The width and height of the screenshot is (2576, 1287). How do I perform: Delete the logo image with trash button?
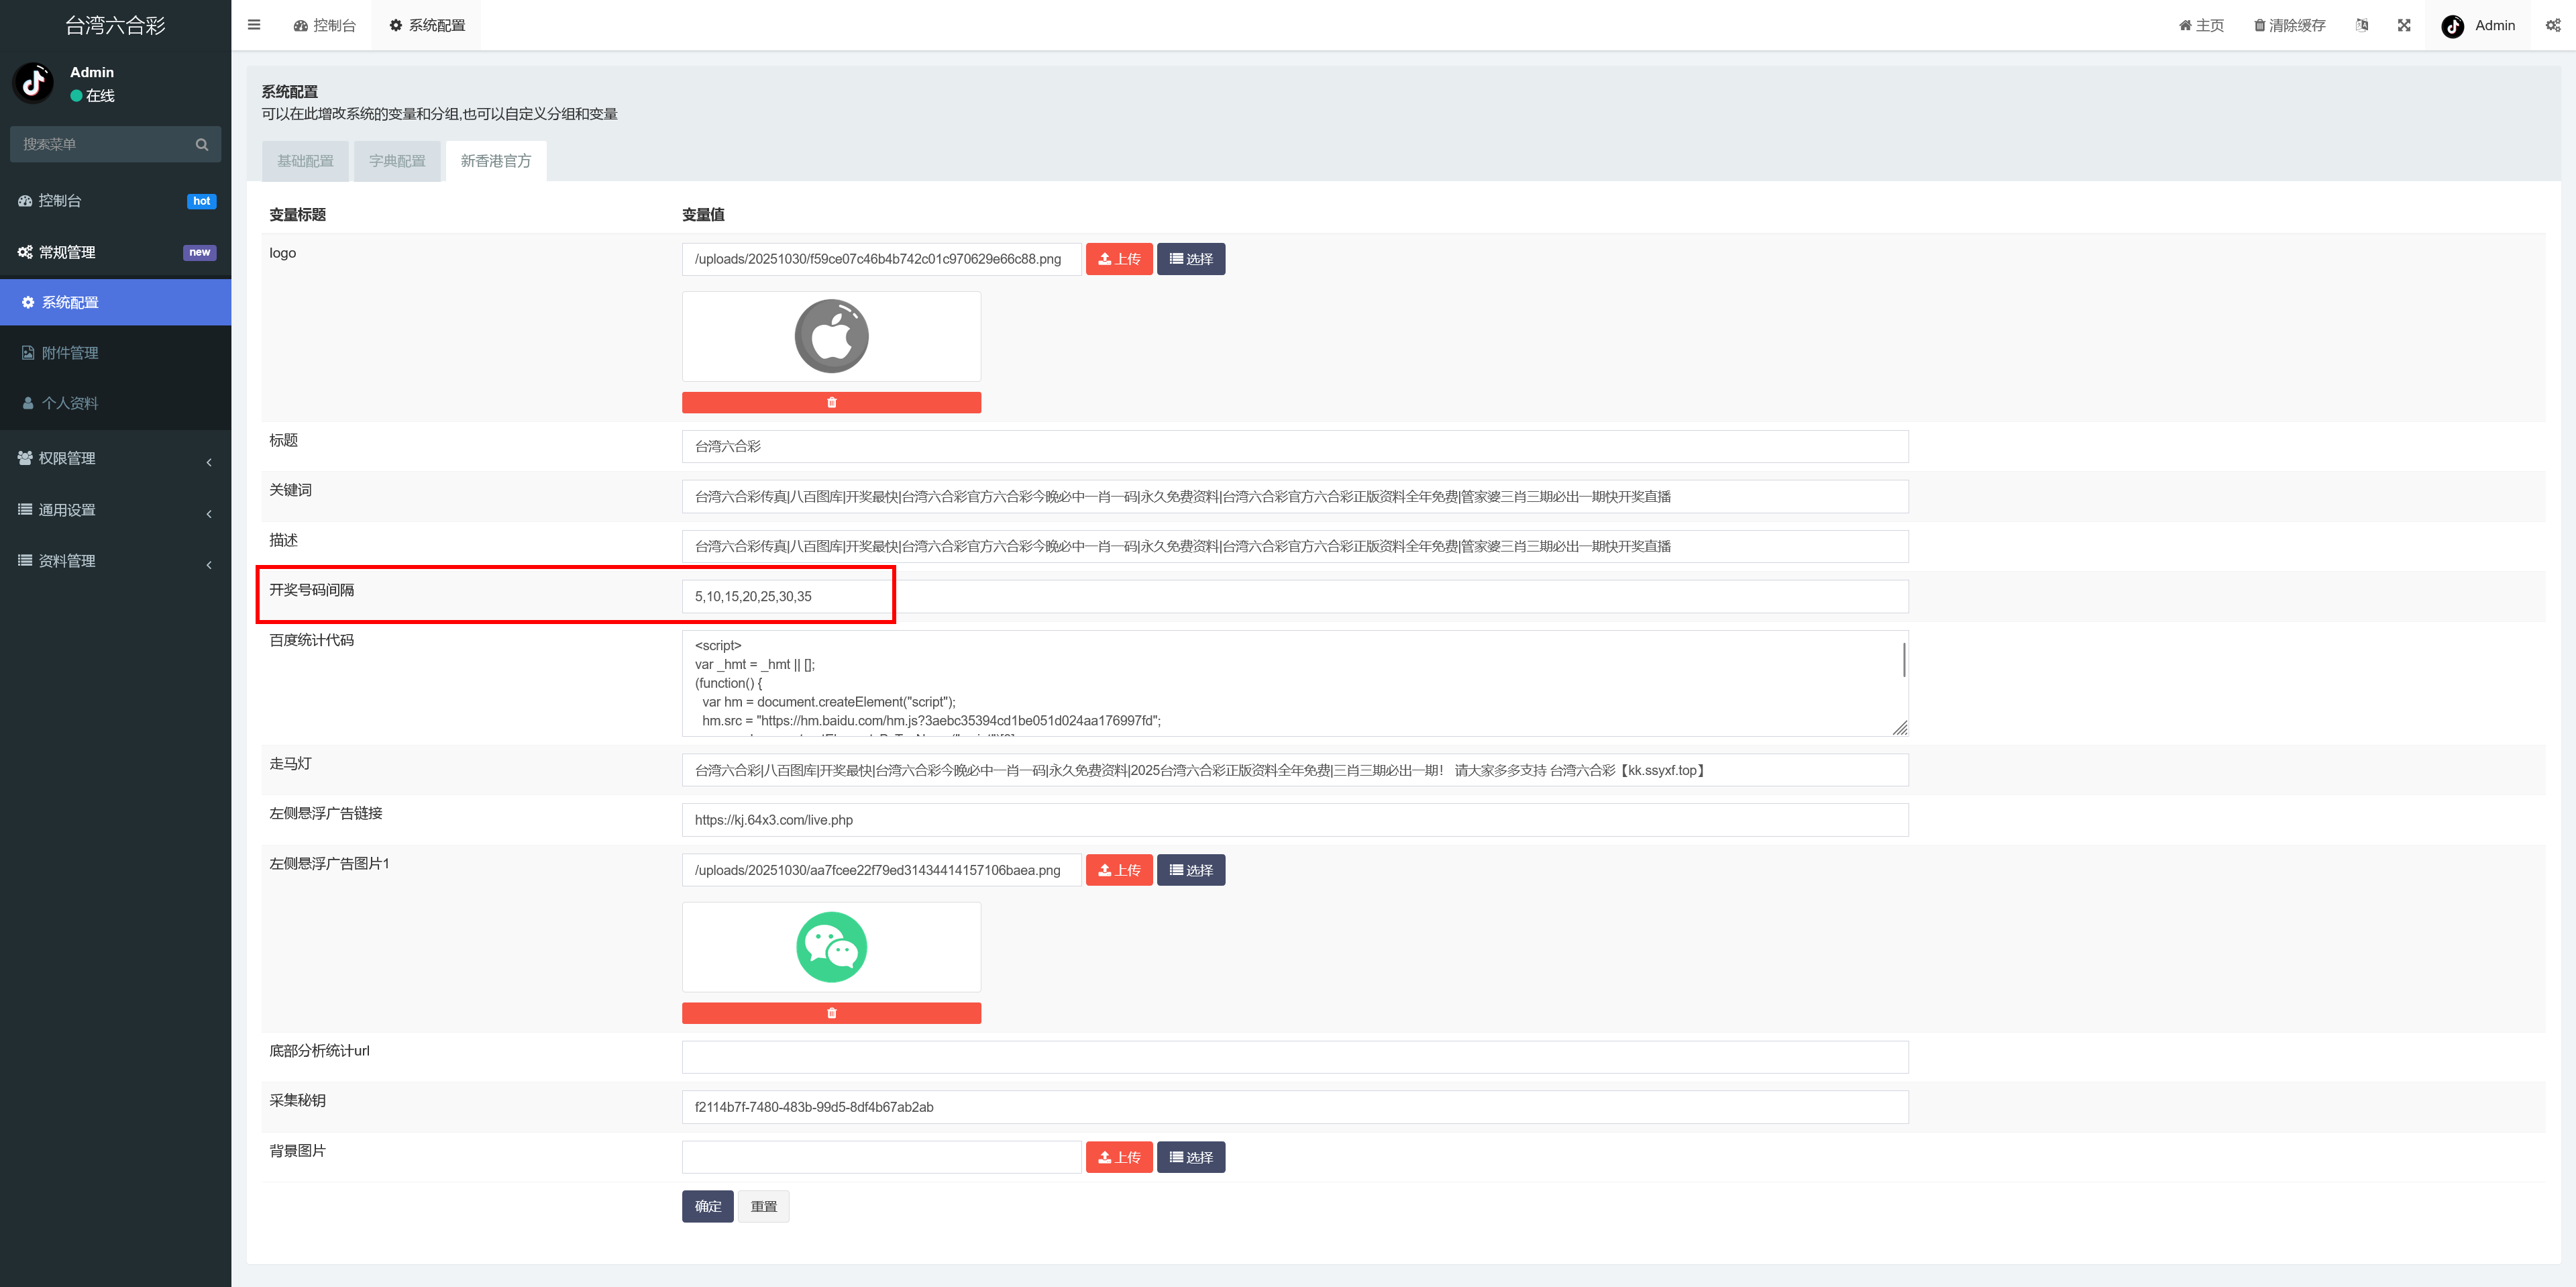[831, 402]
